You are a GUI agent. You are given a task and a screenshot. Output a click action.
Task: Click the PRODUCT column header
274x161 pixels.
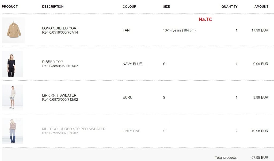point(10,6)
